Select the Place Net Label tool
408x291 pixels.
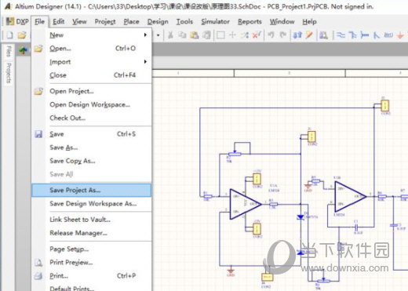388,35
